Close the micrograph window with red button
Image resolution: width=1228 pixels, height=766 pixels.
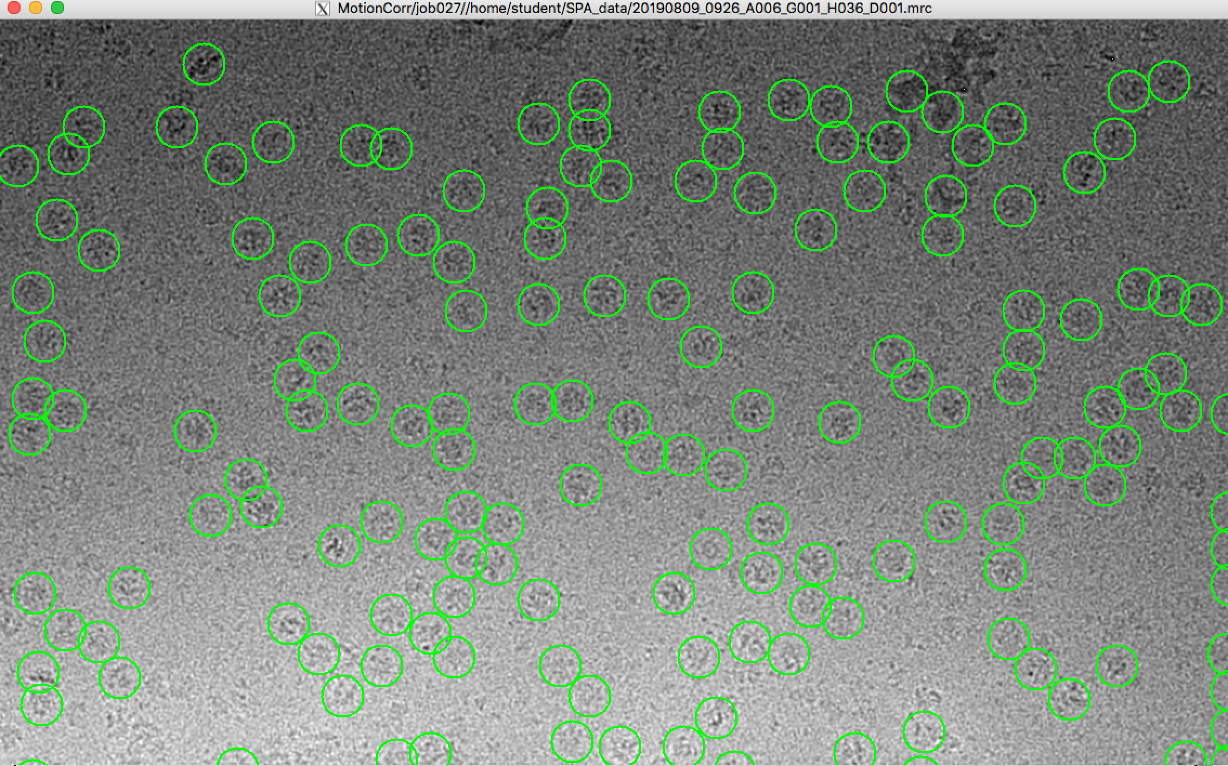[x=14, y=8]
